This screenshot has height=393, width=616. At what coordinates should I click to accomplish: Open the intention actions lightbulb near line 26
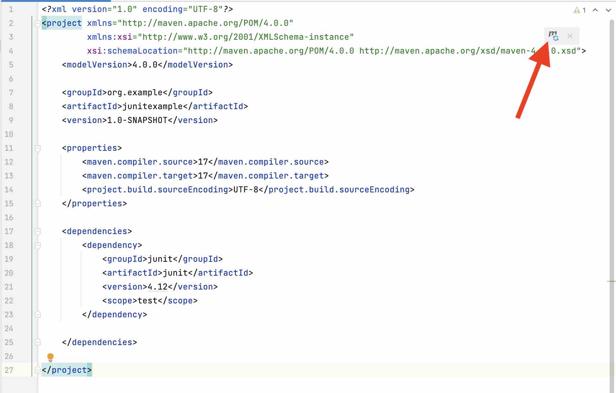coord(50,356)
